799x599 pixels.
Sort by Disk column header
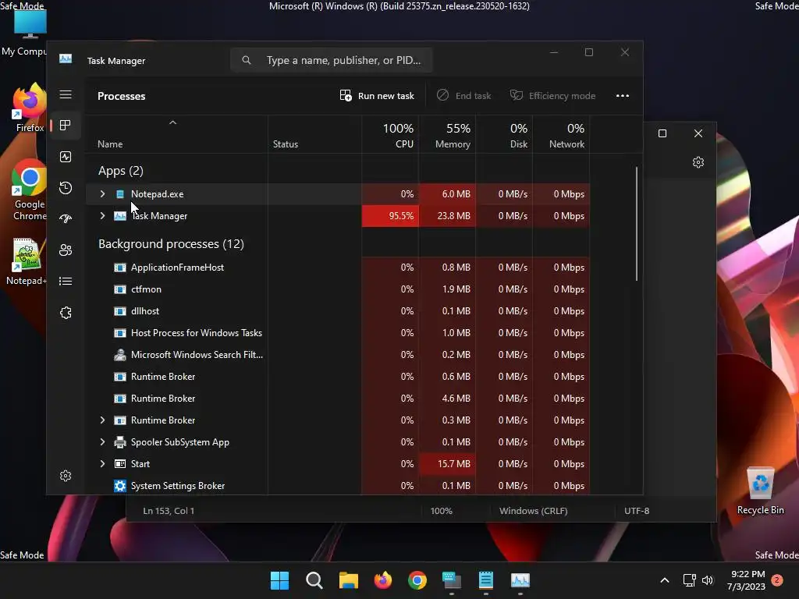click(505, 134)
